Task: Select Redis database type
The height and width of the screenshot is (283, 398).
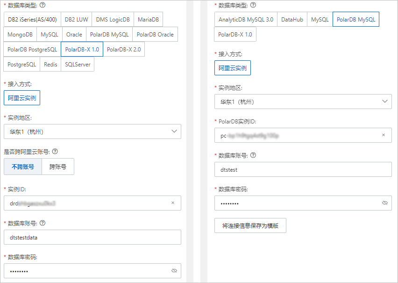Action: tap(50, 65)
